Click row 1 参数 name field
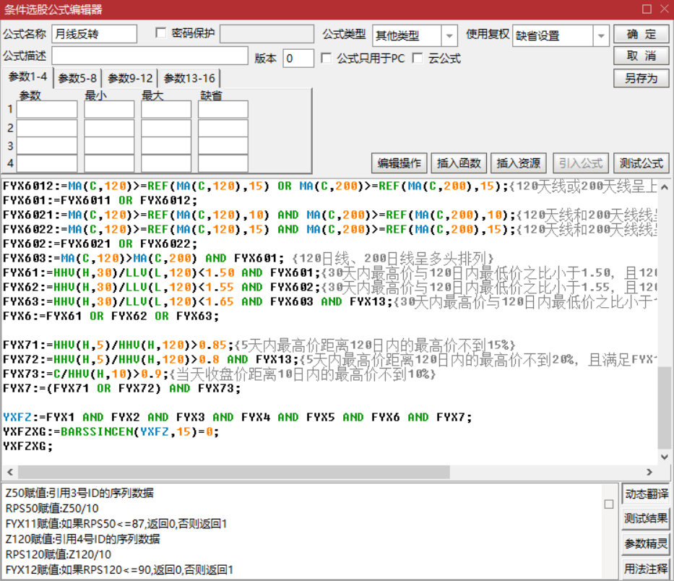 (47, 109)
